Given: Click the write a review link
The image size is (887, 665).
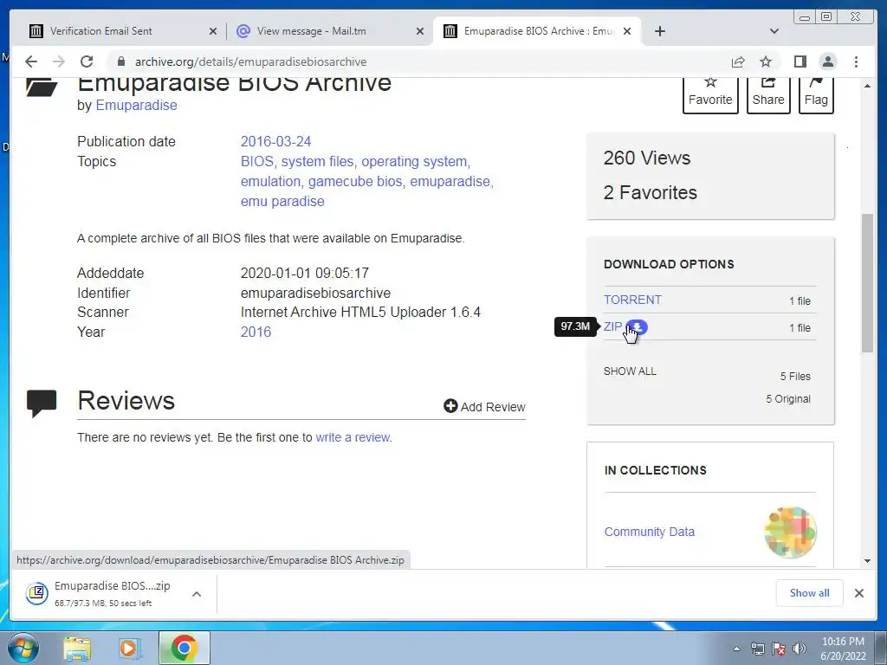Looking at the screenshot, I should pos(353,437).
